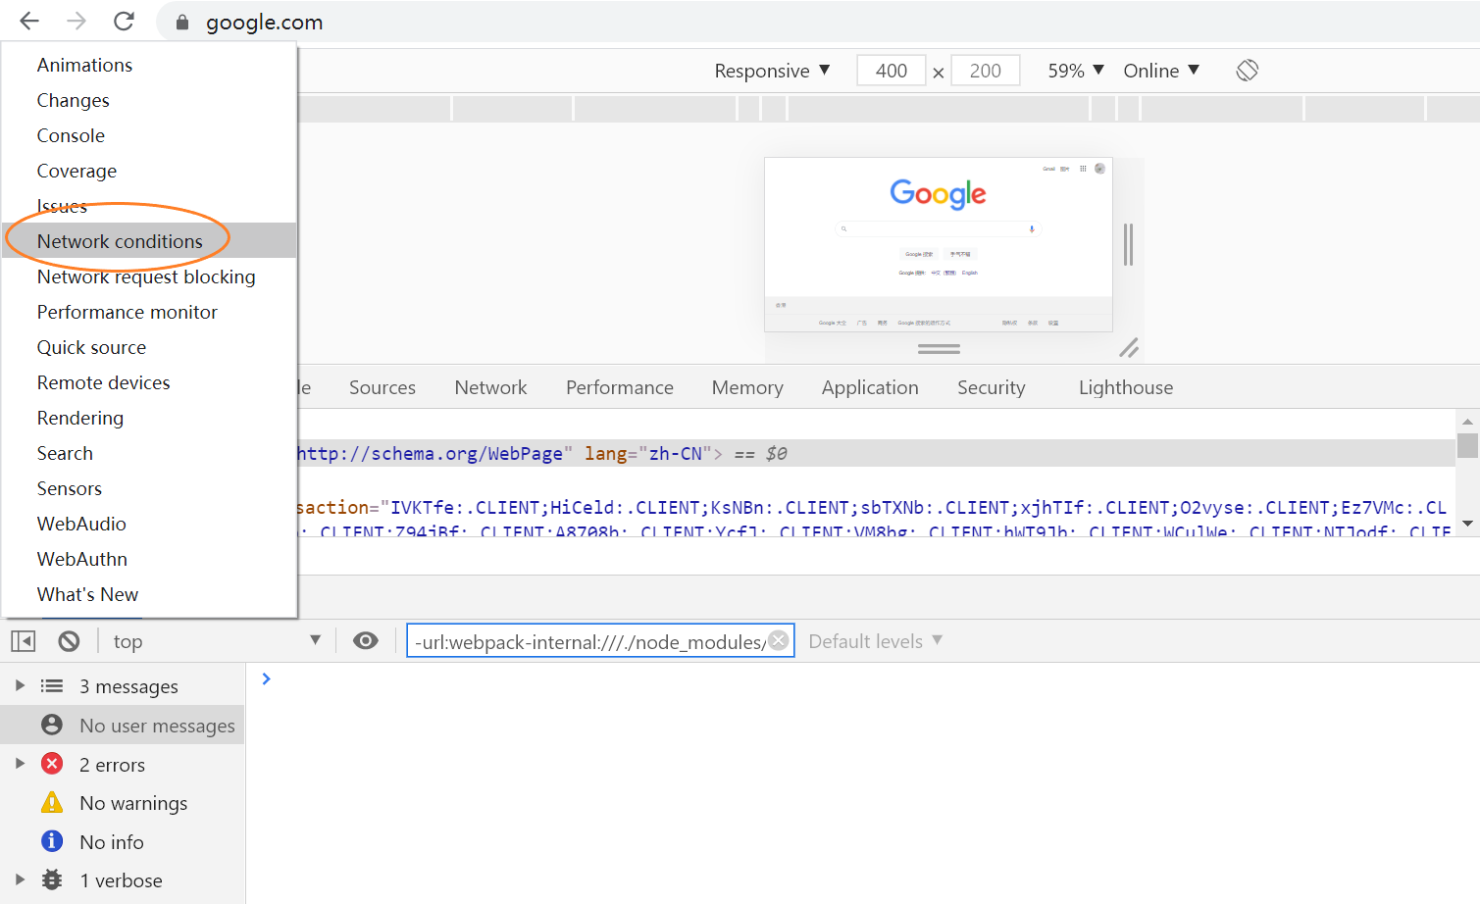The image size is (1480, 904).
Task: Click the rotate device orientation icon
Action: tap(1247, 71)
